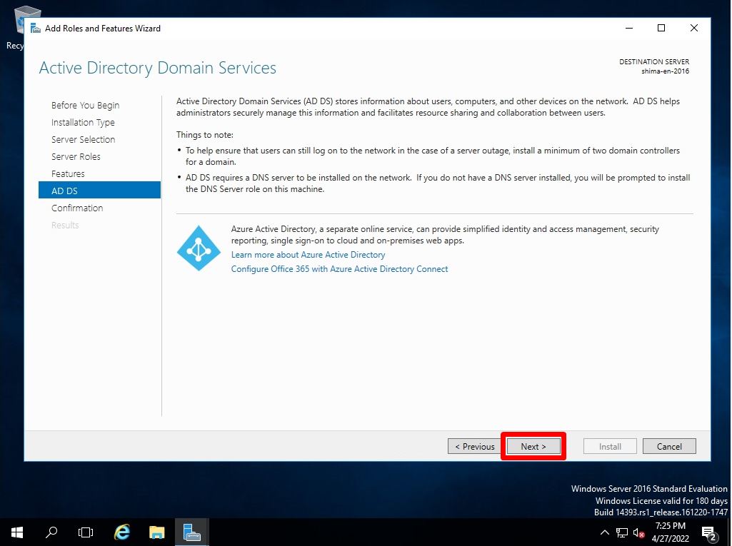Screen dimensions: 732x546
Task: Open the Features step
Action: (68, 173)
